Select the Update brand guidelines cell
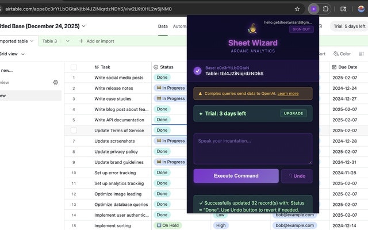 (119, 162)
